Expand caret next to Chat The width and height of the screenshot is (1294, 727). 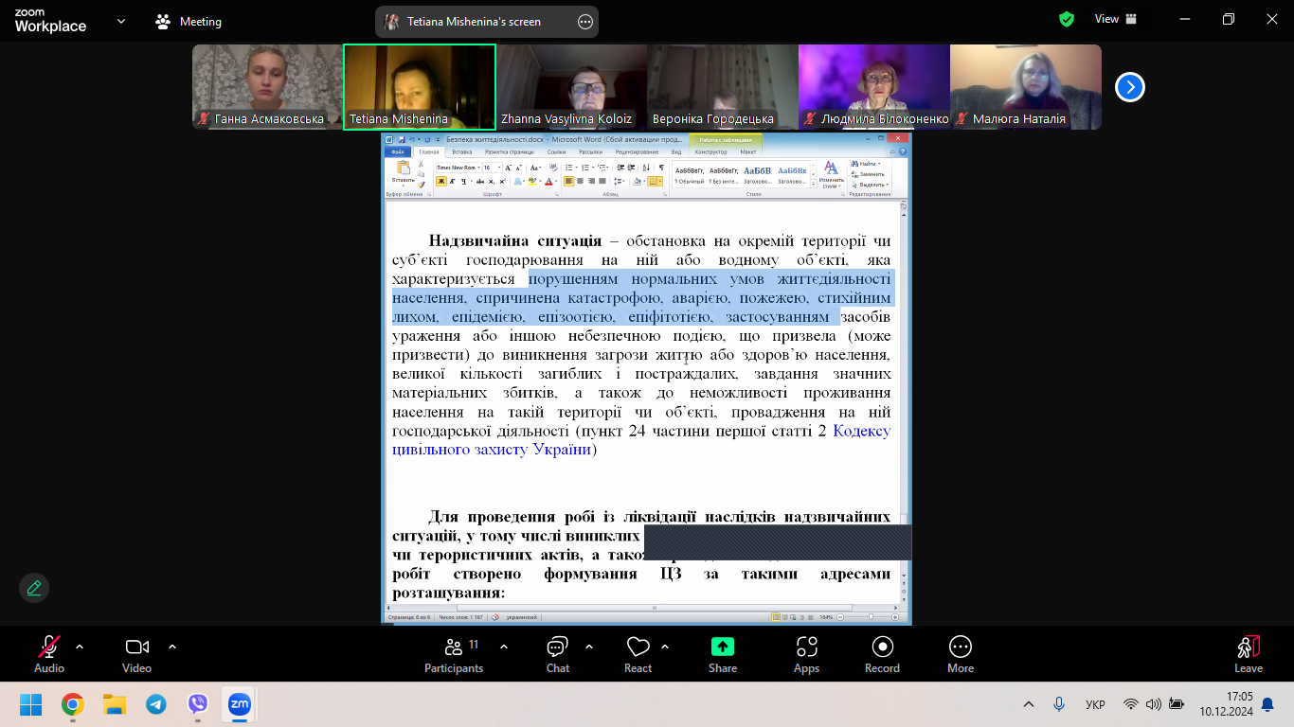point(589,647)
